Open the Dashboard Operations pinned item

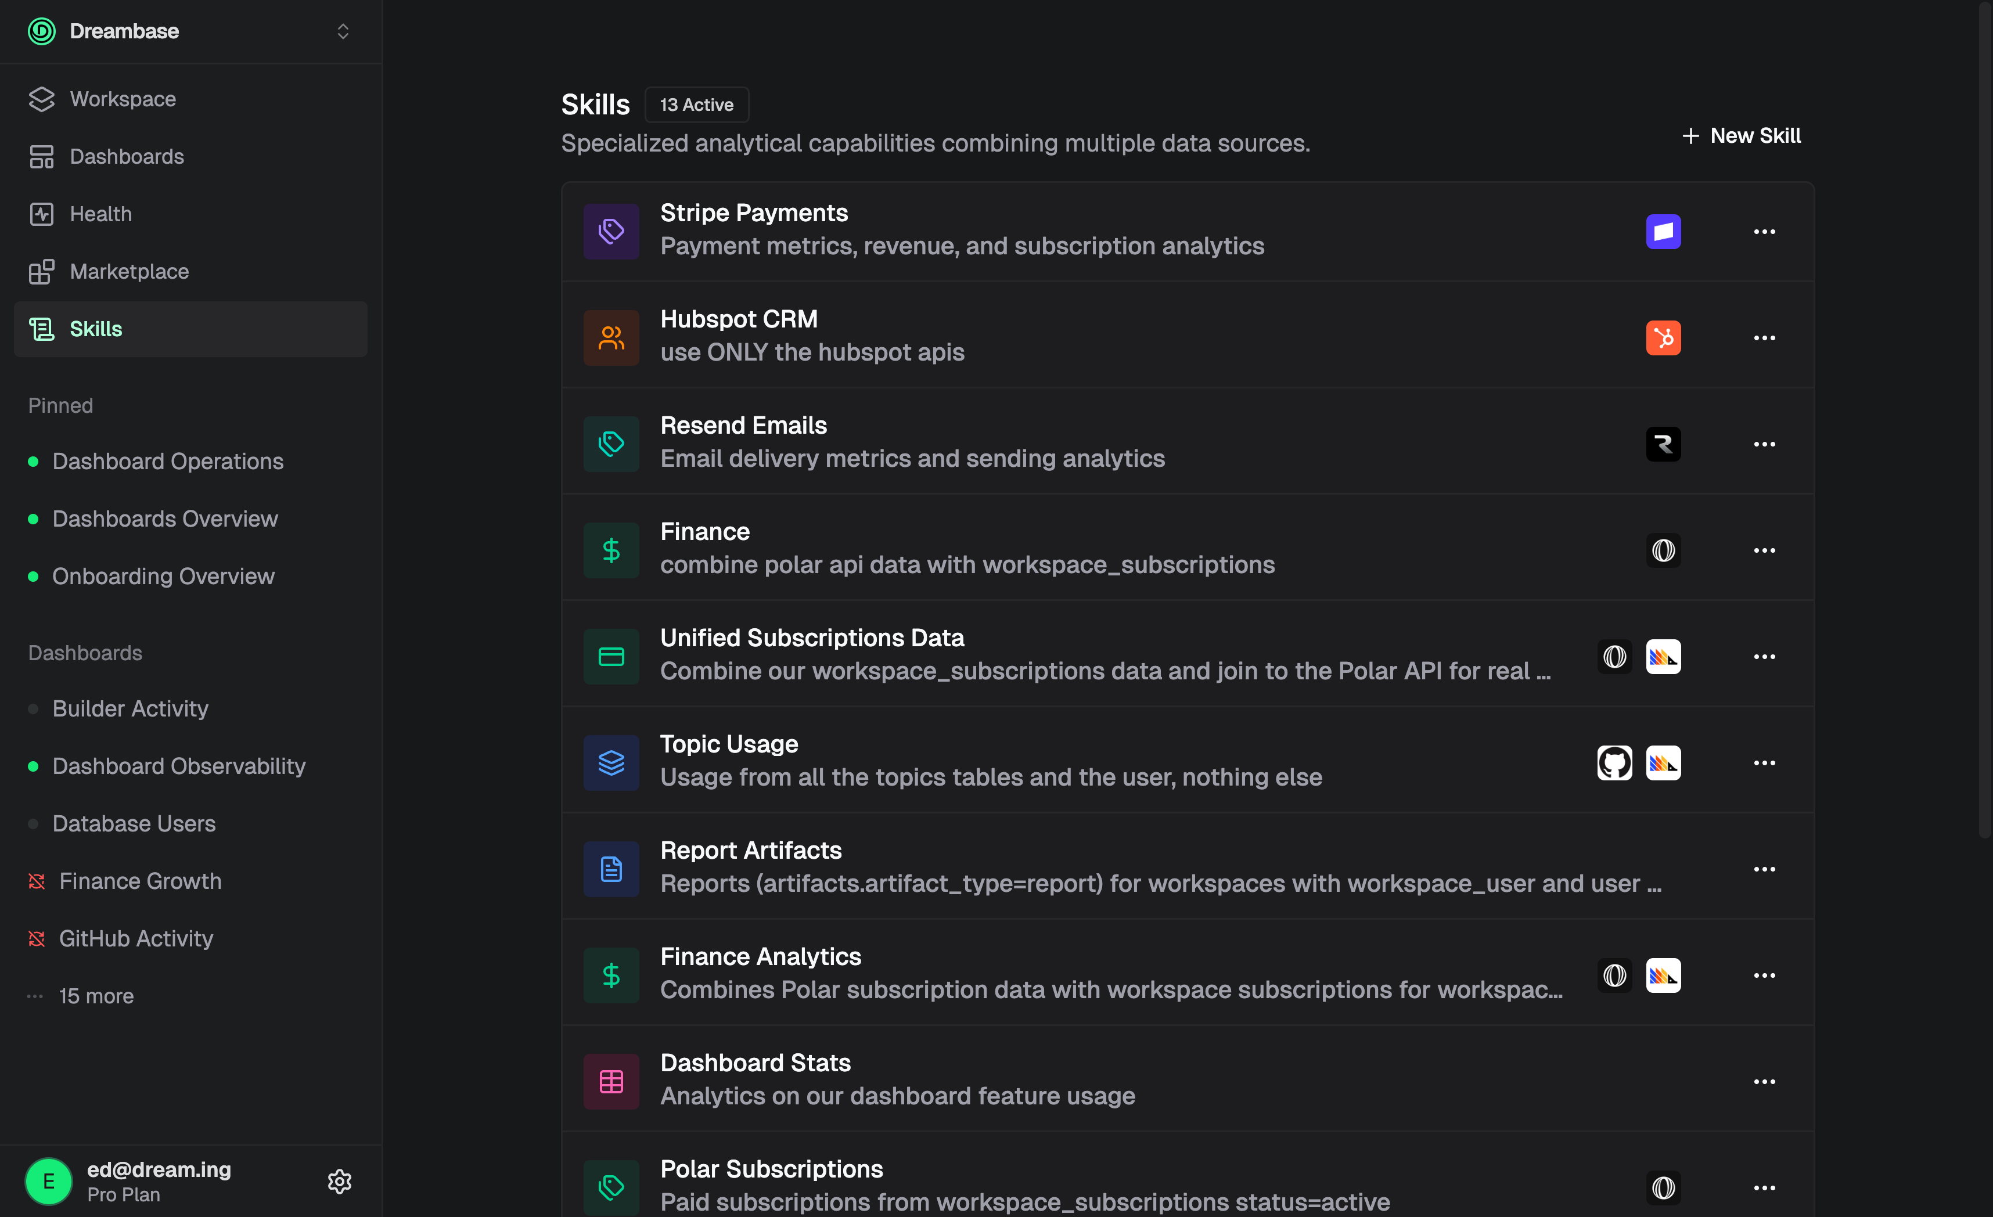pos(167,461)
